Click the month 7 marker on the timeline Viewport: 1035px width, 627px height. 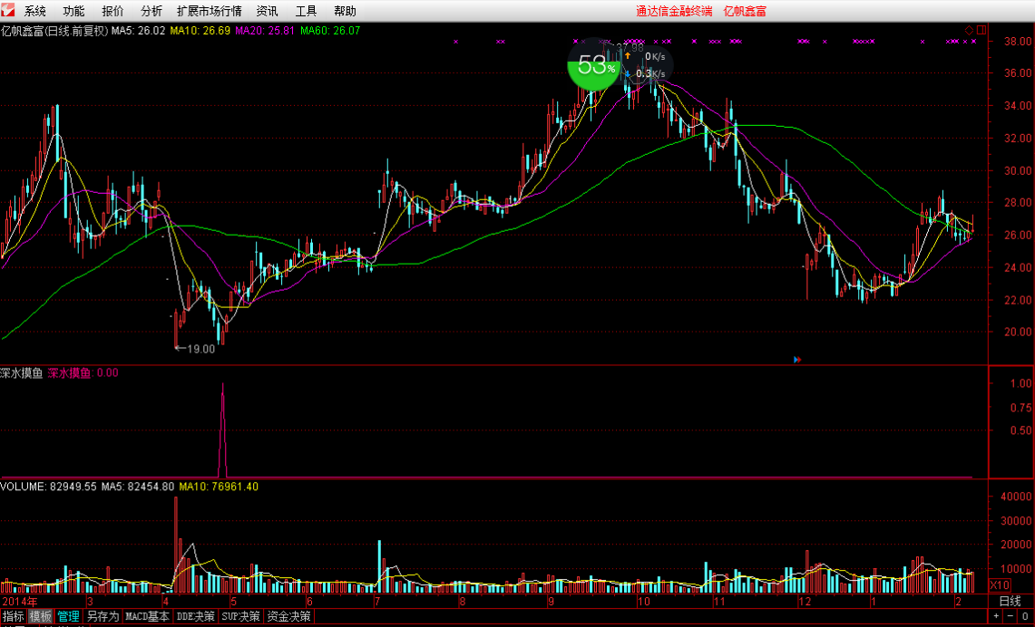tap(377, 602)
